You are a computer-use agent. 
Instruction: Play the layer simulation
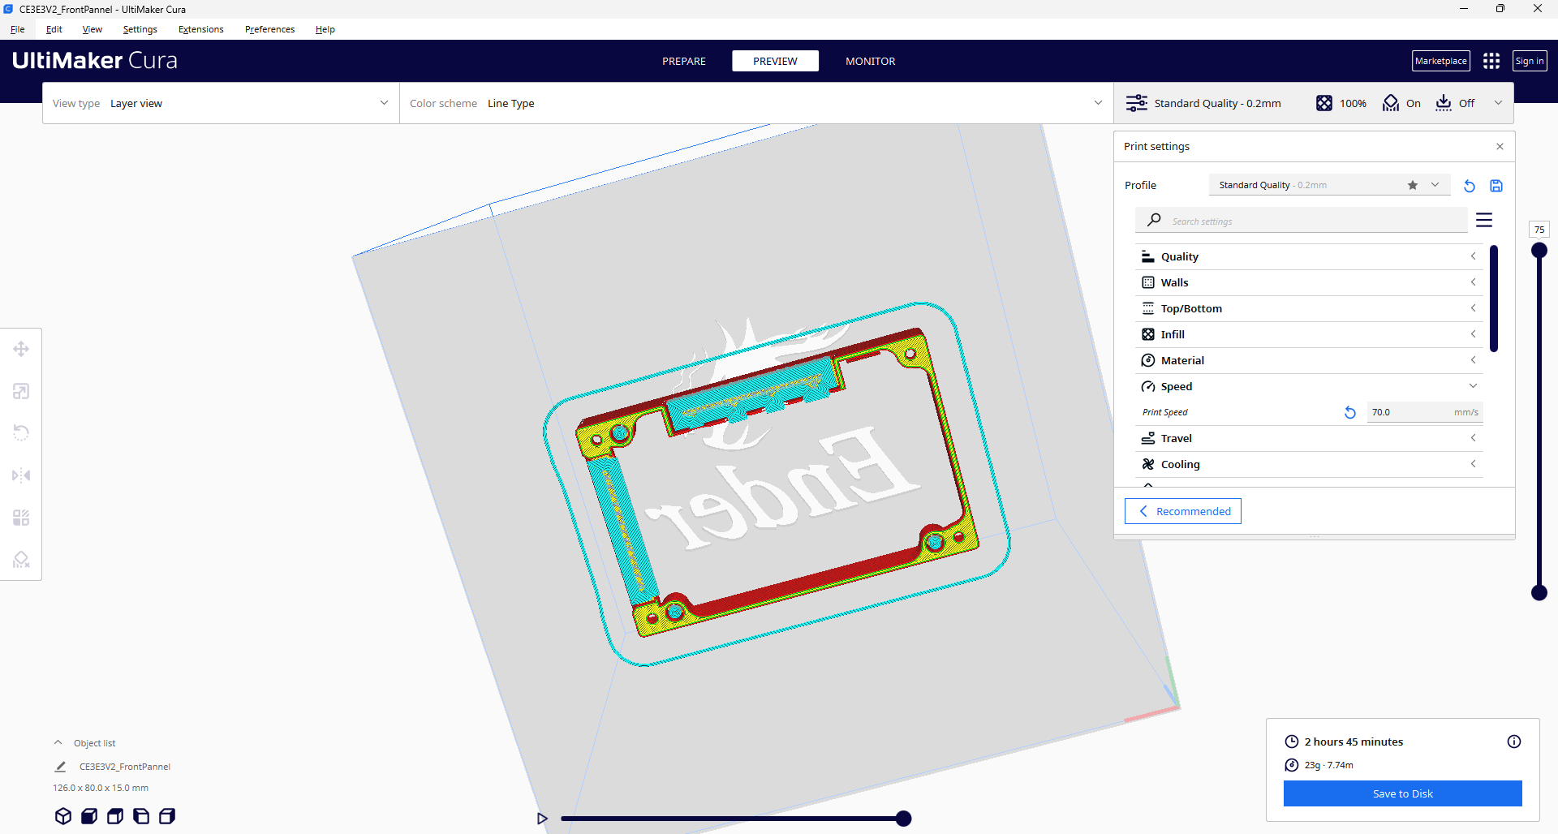coord(542,819)
